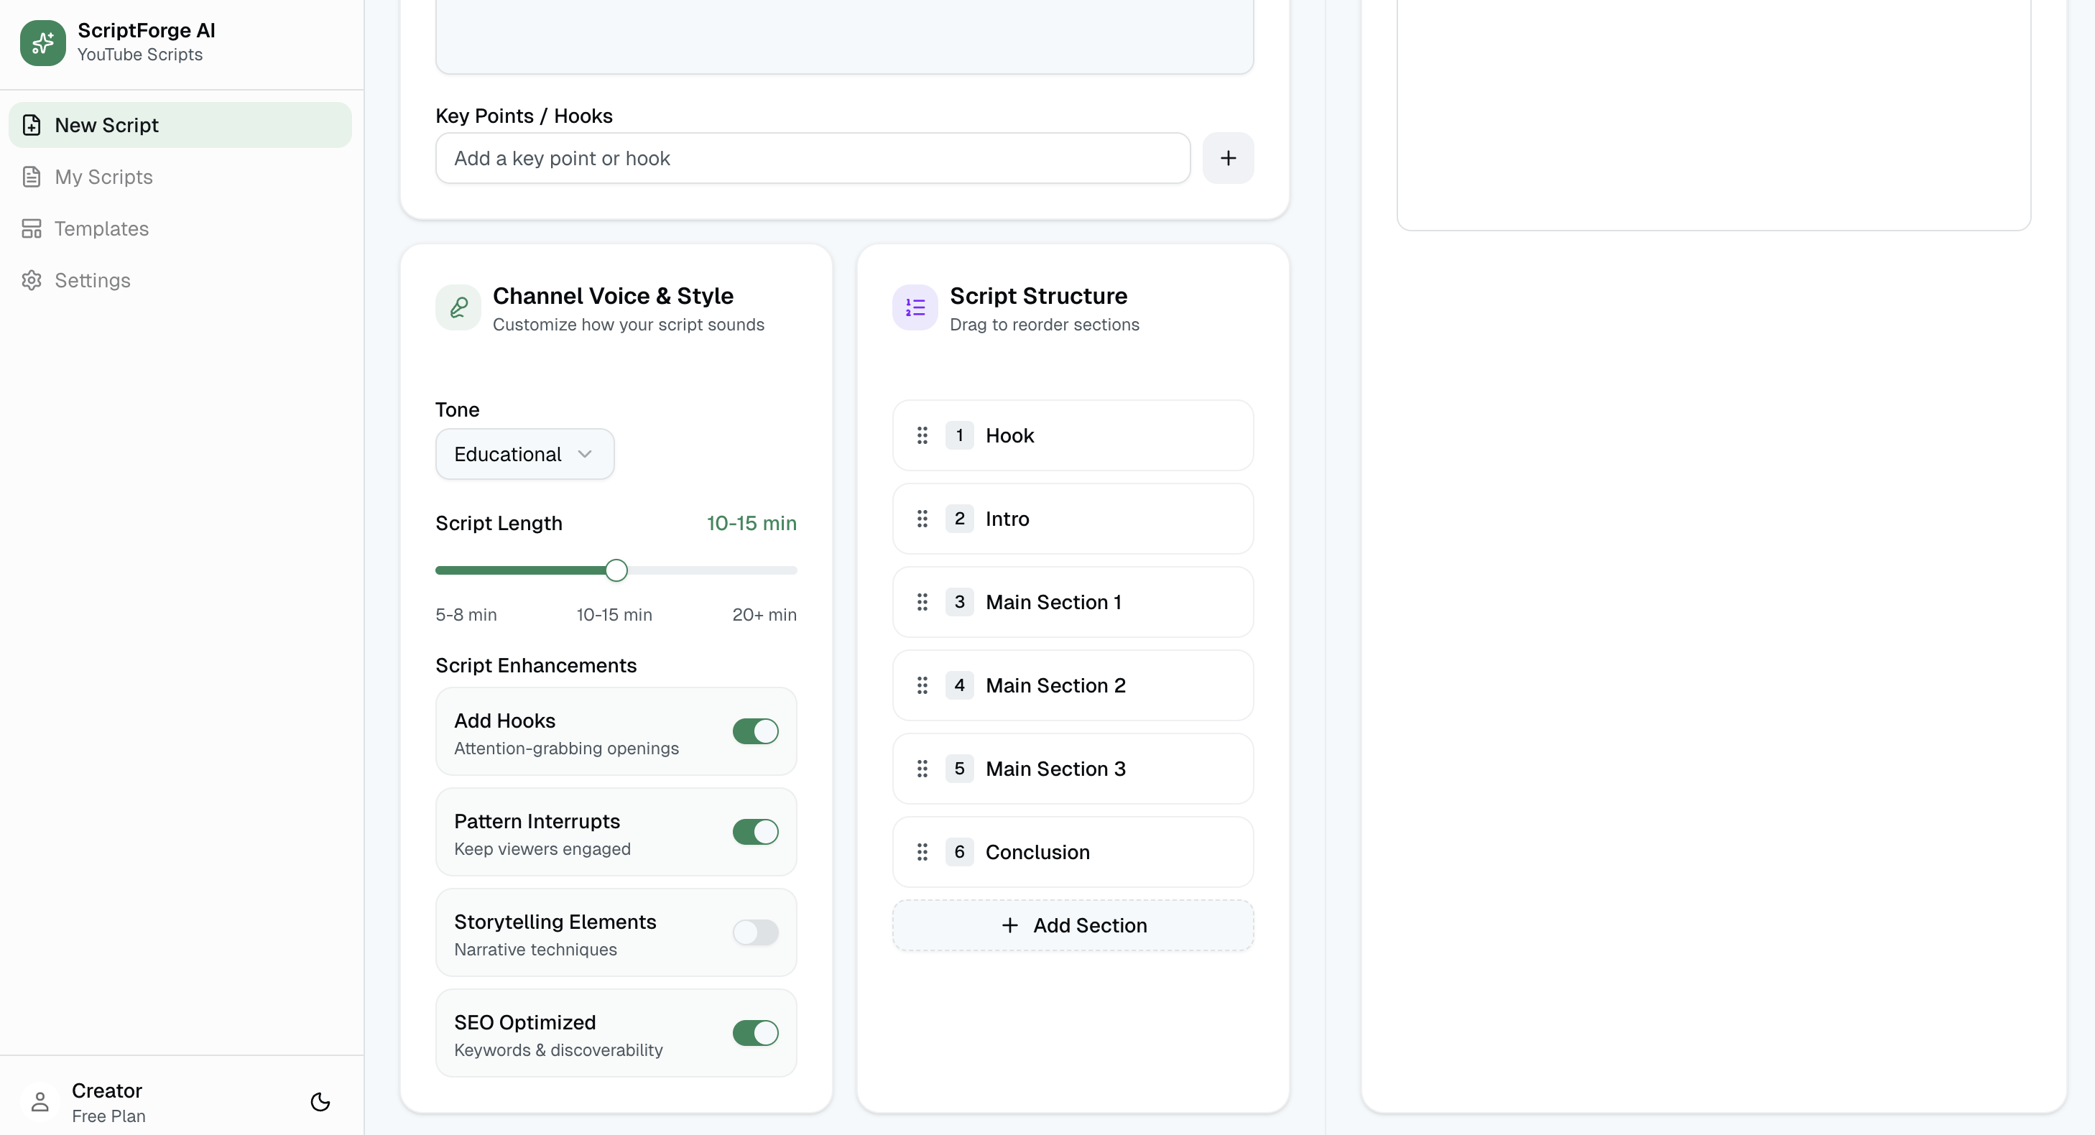Click the Templates layout icon
The image size is (2095, 1135).
(x=32, y=228)
